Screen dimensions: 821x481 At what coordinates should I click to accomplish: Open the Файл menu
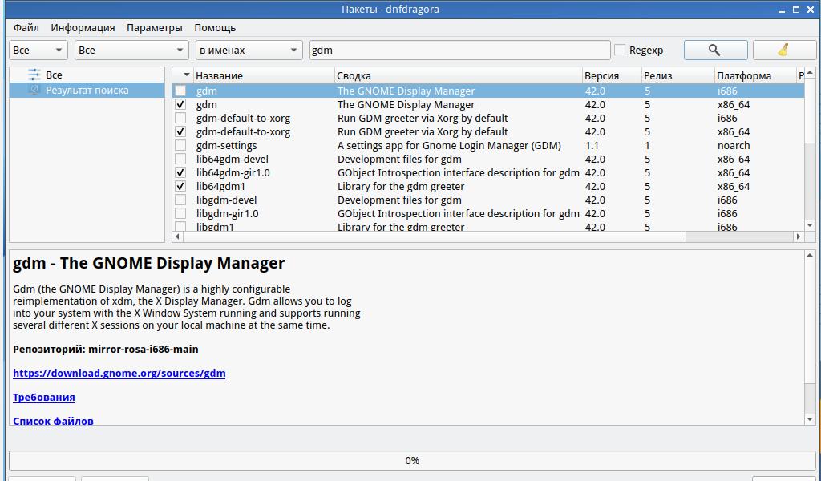tap(26, 27)
